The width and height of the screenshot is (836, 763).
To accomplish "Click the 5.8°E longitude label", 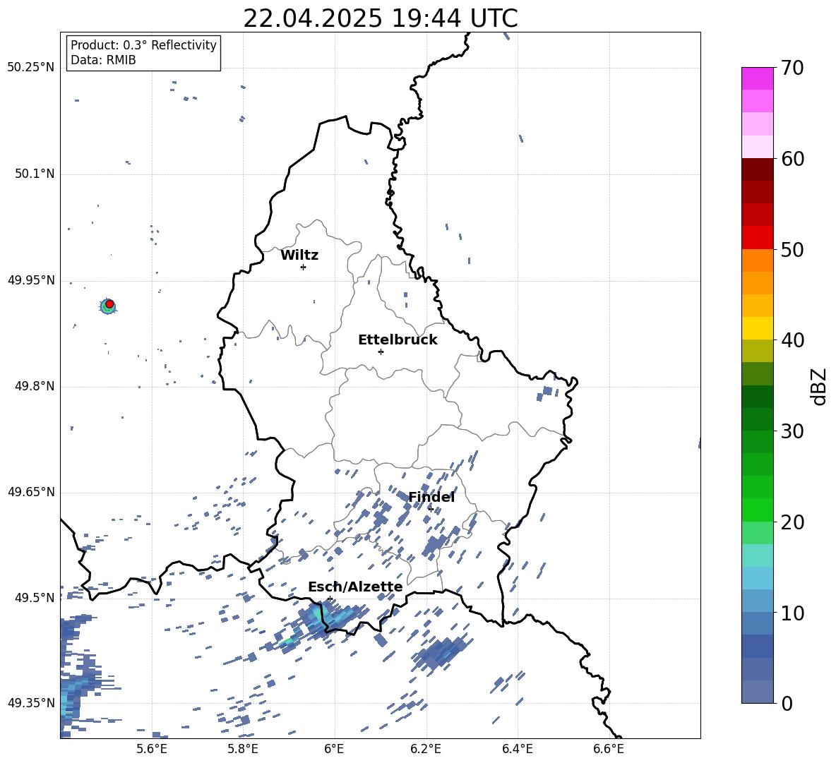I will point(243,749).
